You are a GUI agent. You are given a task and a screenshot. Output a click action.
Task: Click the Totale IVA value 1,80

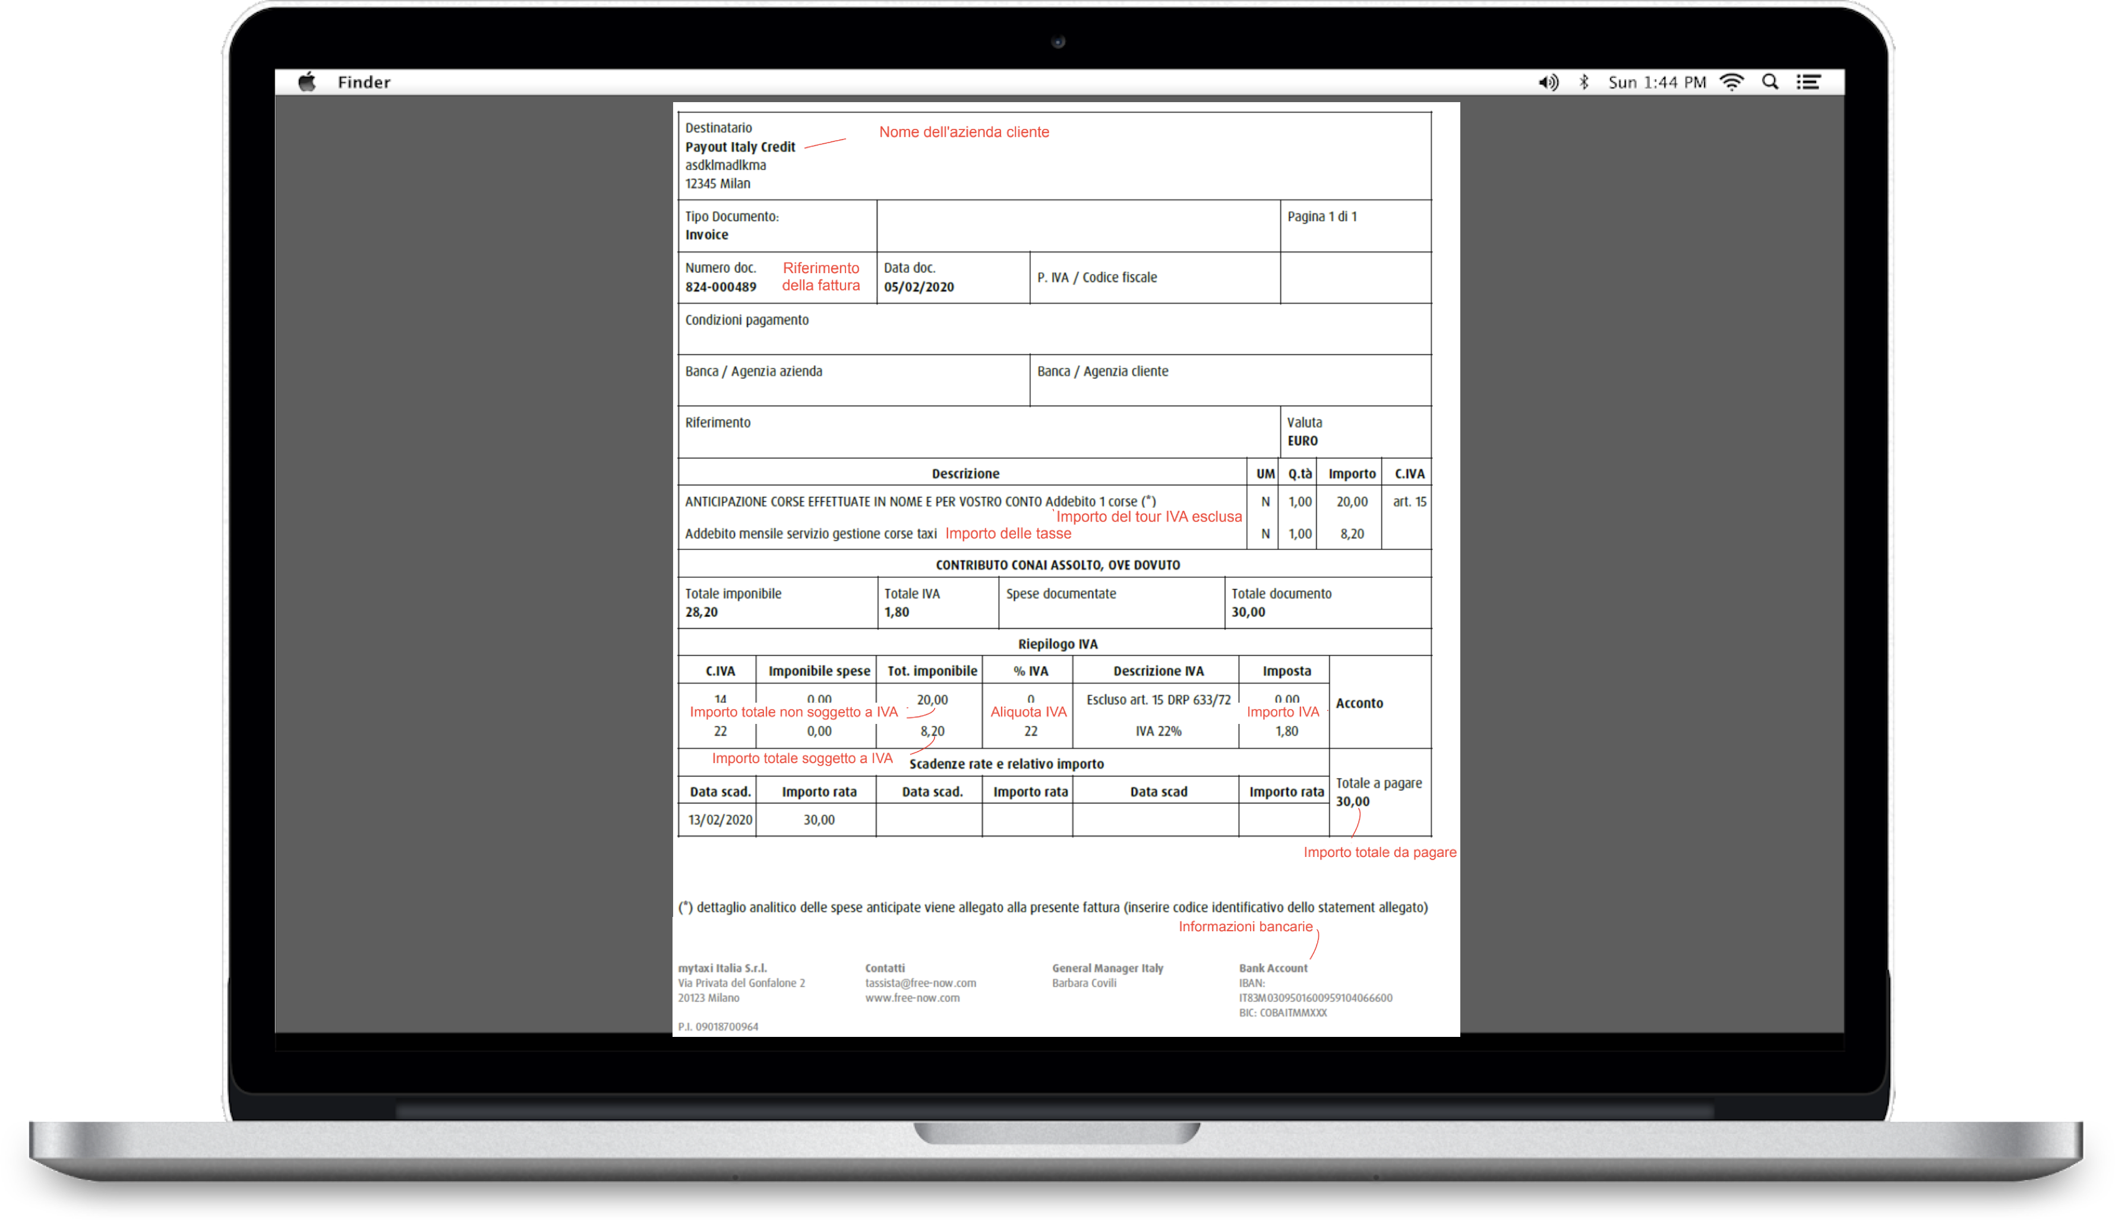click(x=896, y=612)
